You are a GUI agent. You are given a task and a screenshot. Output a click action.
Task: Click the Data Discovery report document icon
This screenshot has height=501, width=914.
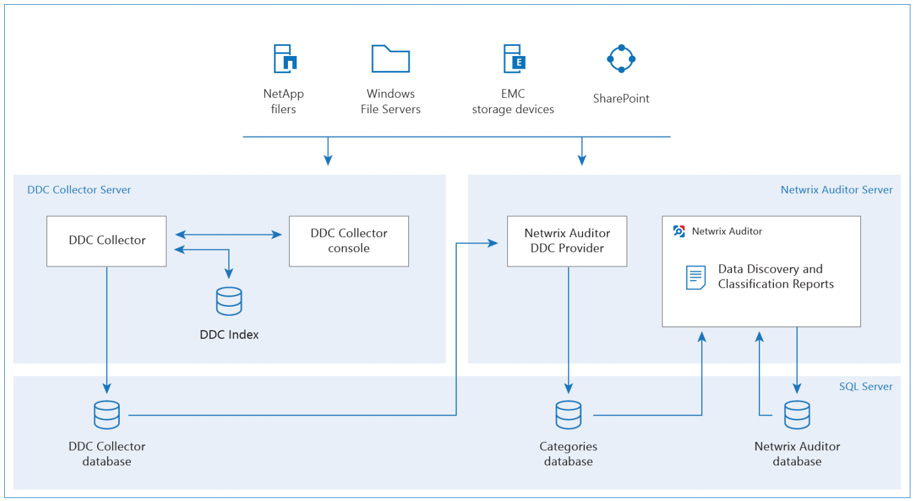tap(696, 278)
